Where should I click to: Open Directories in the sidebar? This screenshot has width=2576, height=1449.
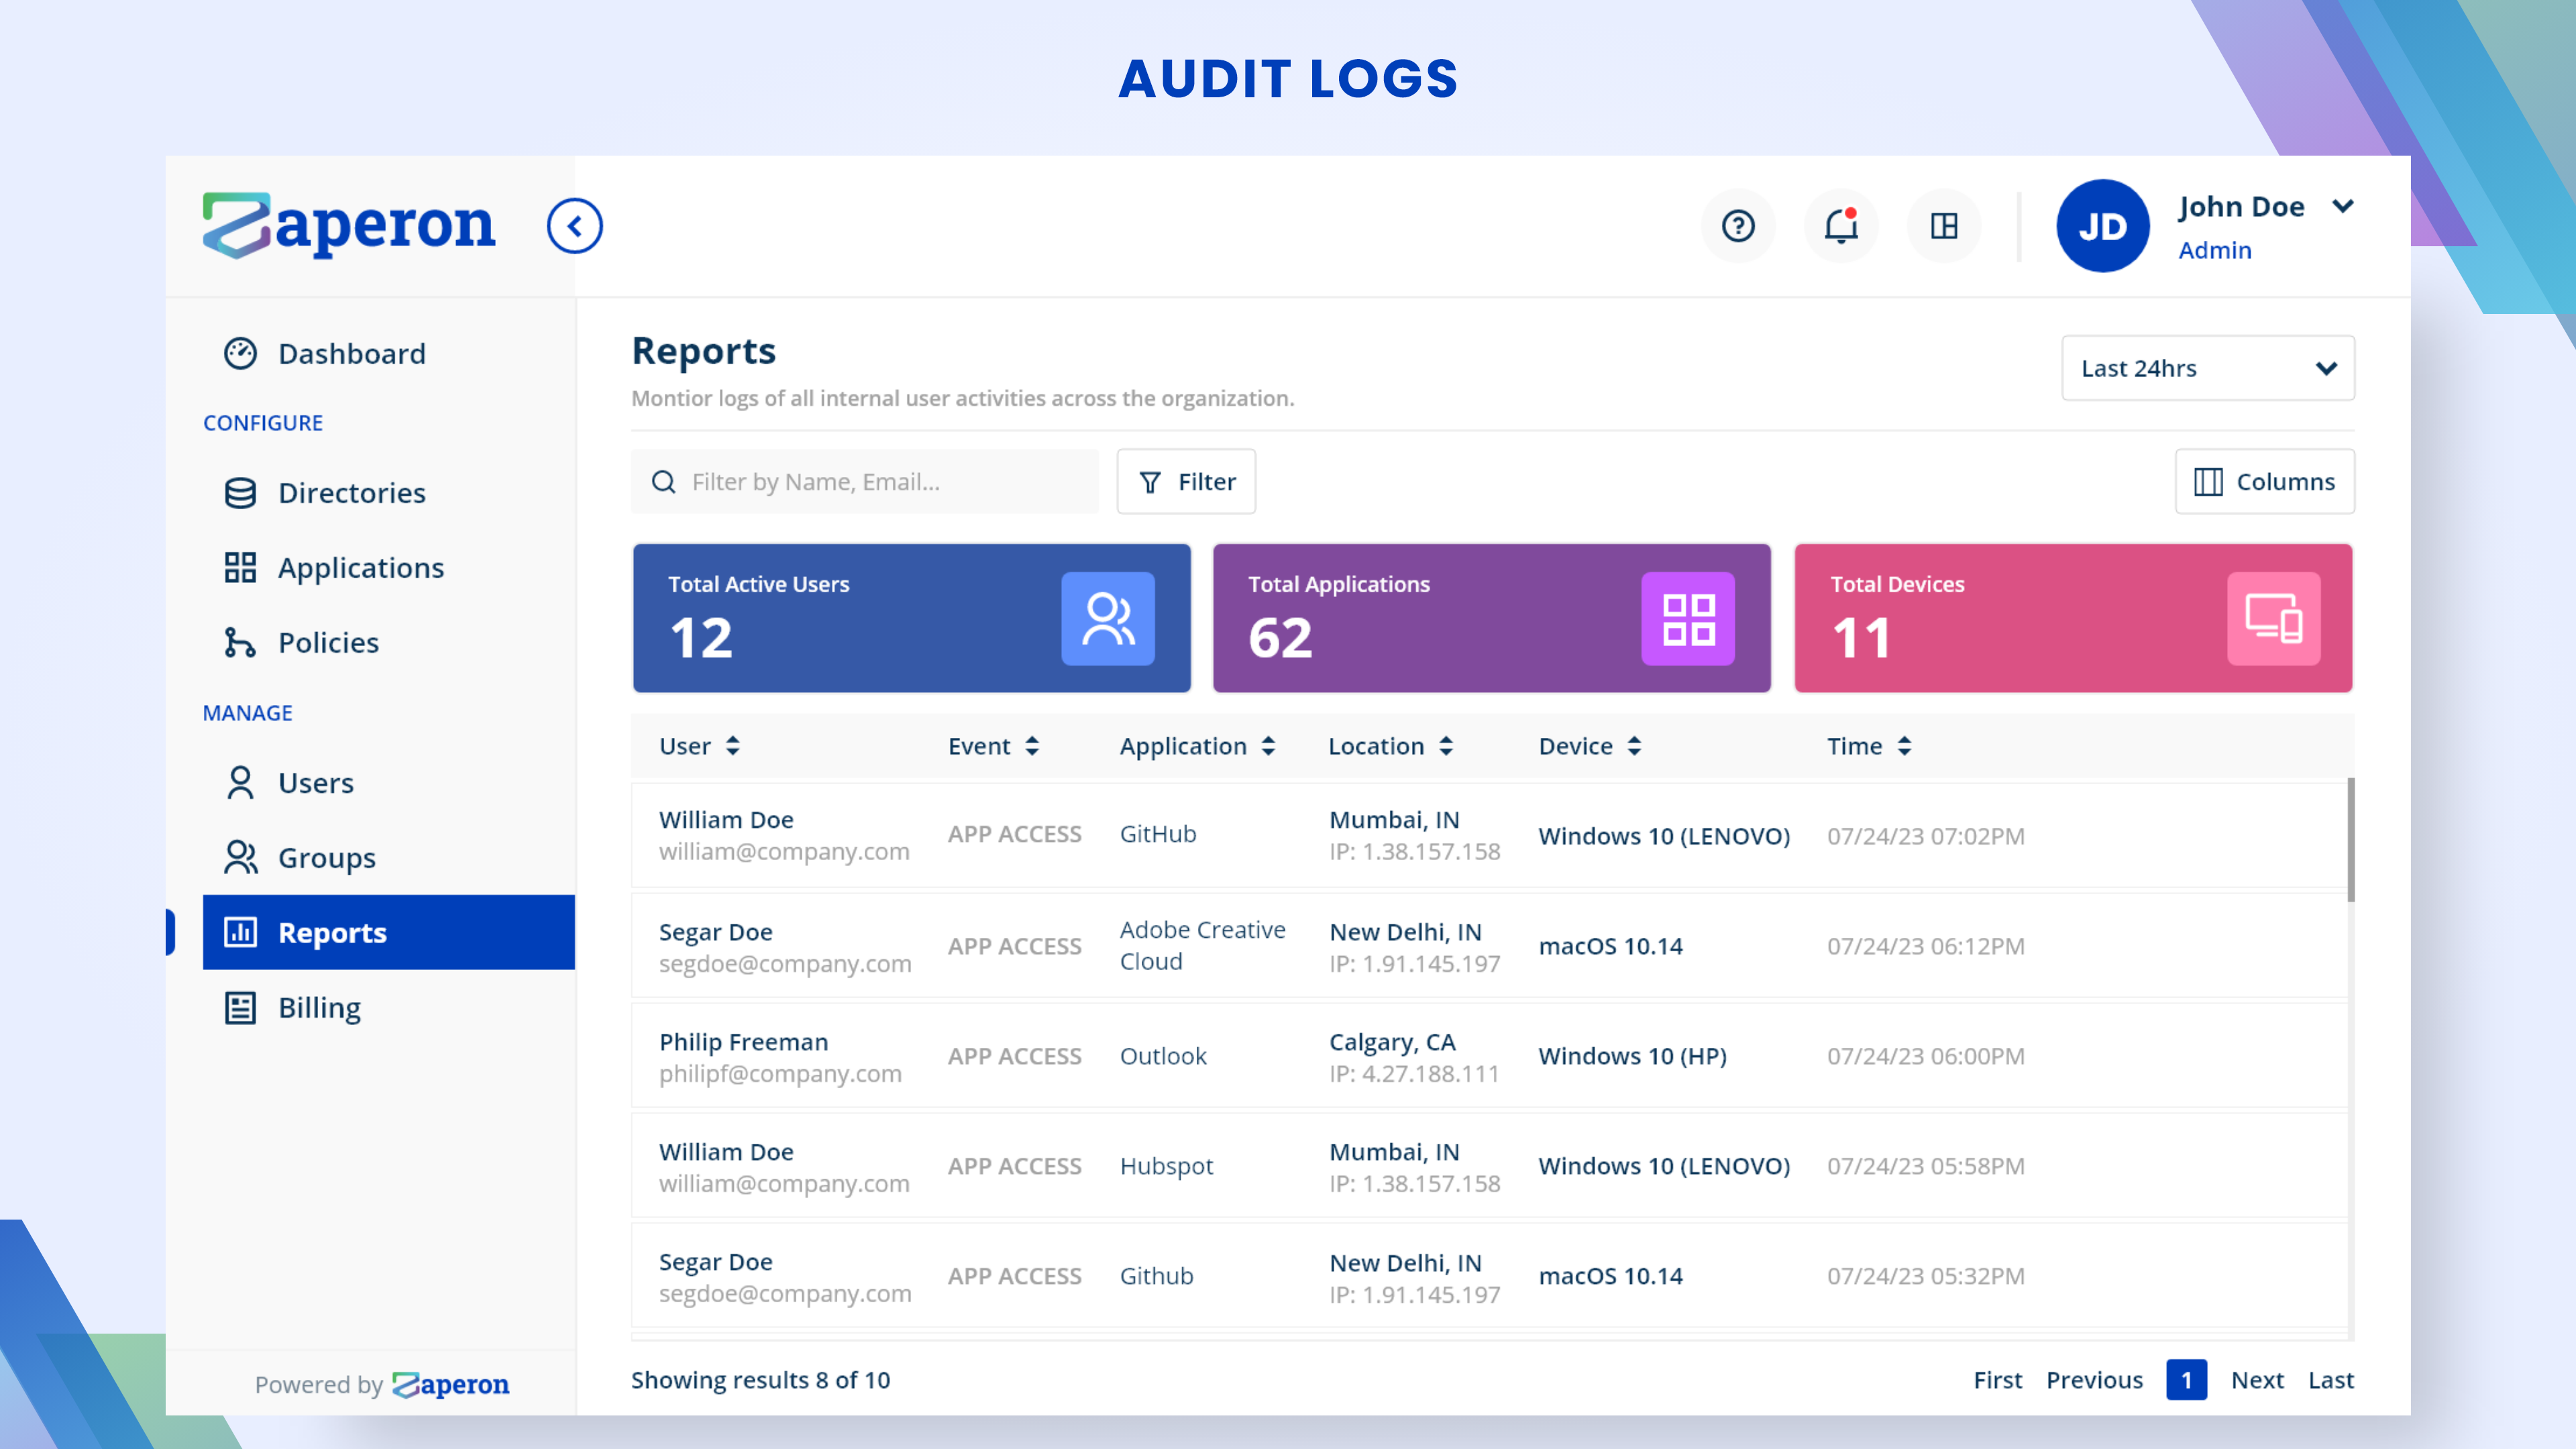coord(351,493)
